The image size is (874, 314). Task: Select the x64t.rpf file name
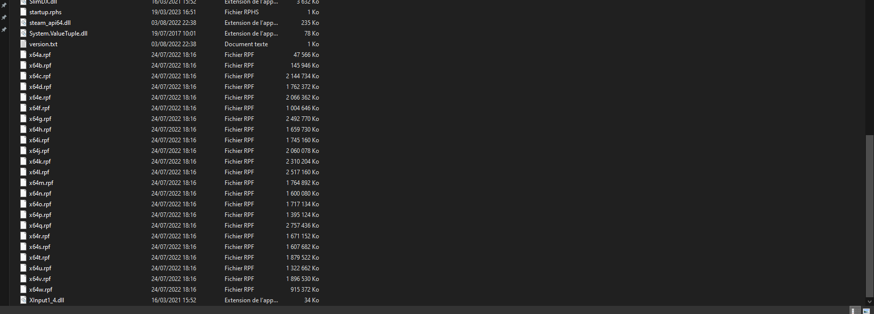[40, 258]
